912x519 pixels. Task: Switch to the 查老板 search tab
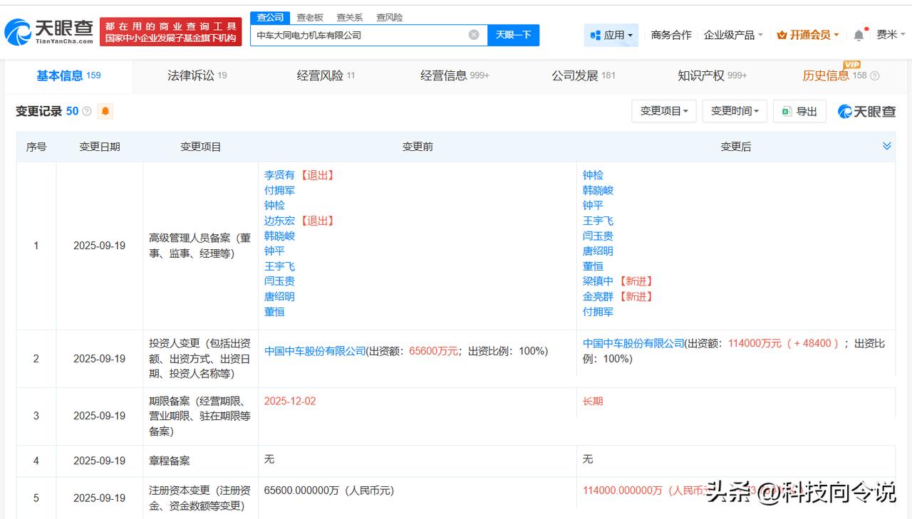coord(310,17)
